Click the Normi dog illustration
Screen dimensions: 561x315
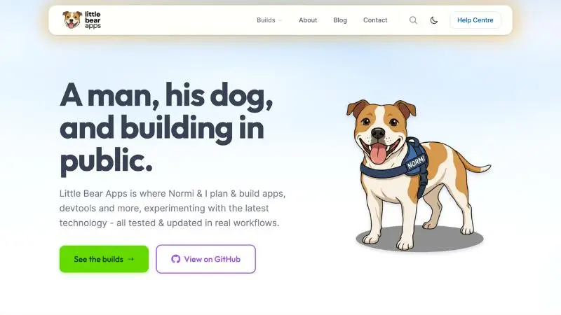coord(418,174)
